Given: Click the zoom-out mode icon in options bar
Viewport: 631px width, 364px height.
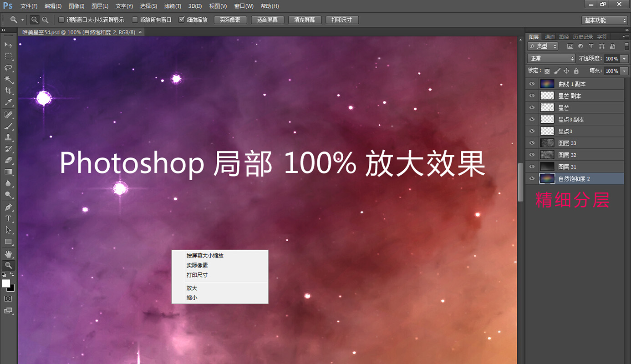Looking at the screenshot, I should click(x=45, y=20).
